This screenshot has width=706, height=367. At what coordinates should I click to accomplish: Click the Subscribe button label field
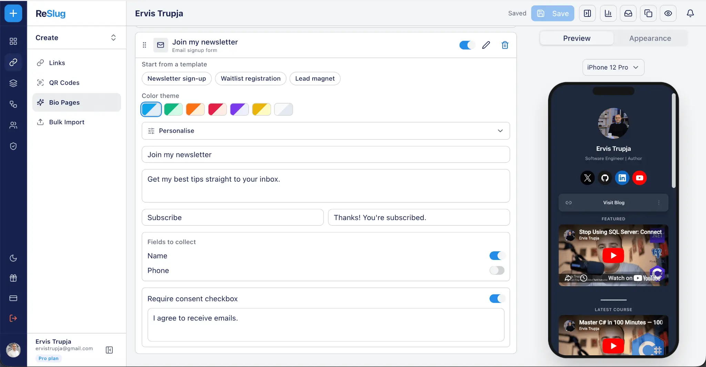[x=233, y=218]
